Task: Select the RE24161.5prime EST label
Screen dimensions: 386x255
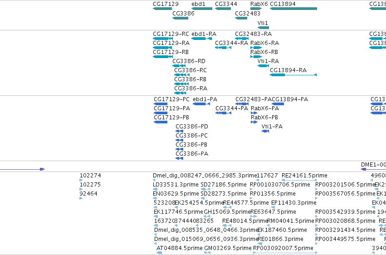Action: pyautogui.click(x=304, y=176)
